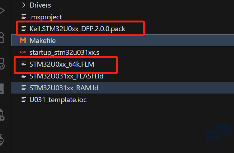Click the orange M Makefile icon

tap(23, 40)
